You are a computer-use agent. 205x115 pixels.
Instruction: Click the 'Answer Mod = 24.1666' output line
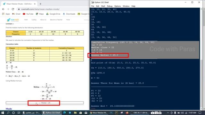pyautogui.click(x=113, y=106)
